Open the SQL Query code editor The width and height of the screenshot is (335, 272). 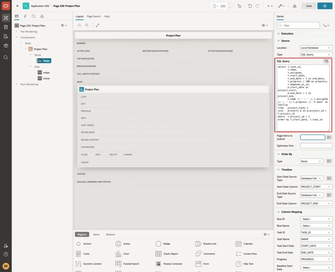tap(326, 61)
